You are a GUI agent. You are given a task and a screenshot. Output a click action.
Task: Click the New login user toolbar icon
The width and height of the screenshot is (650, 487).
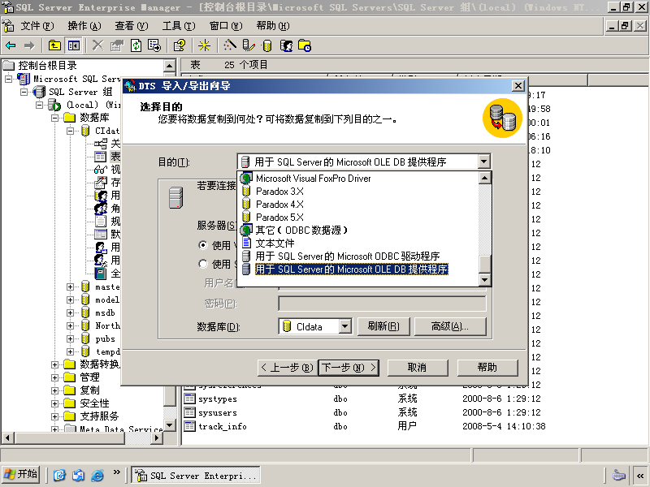click(x=286, y=45)
